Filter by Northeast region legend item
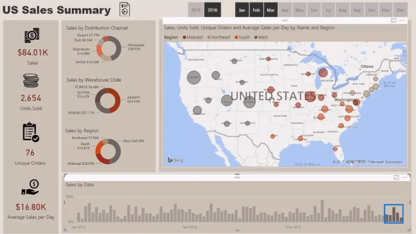 (219, 37)
